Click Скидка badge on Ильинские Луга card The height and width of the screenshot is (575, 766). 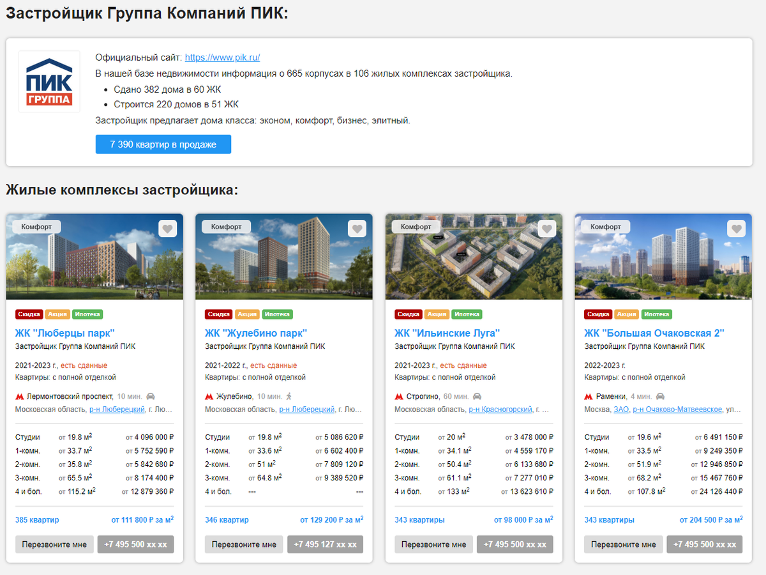click(x=409, y=314)
